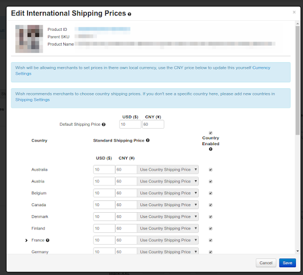Click the scrollbar up arrow
The height and width of the screenshot is (275, 303).
coord(298,24)
